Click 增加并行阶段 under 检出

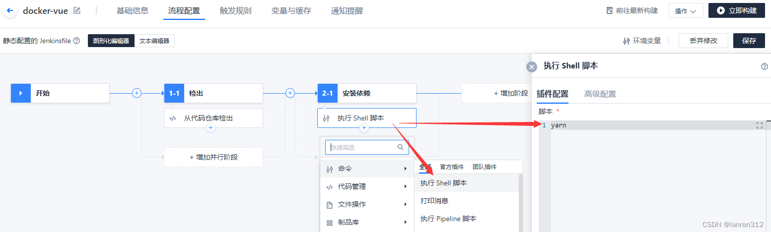click(213, 157)
